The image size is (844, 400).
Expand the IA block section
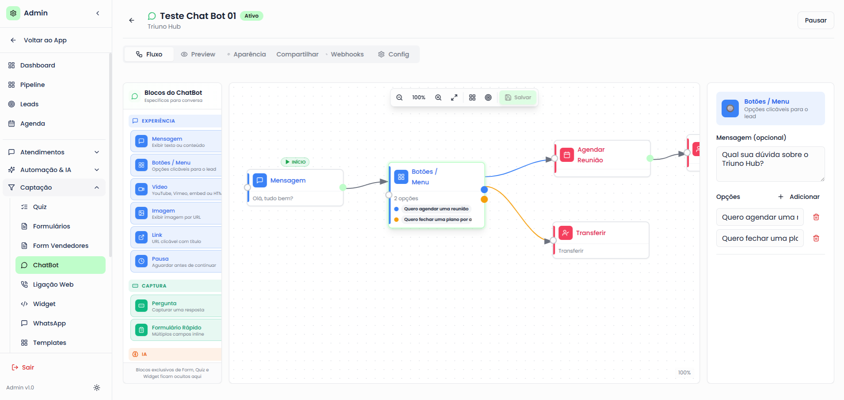pos(175,354)
